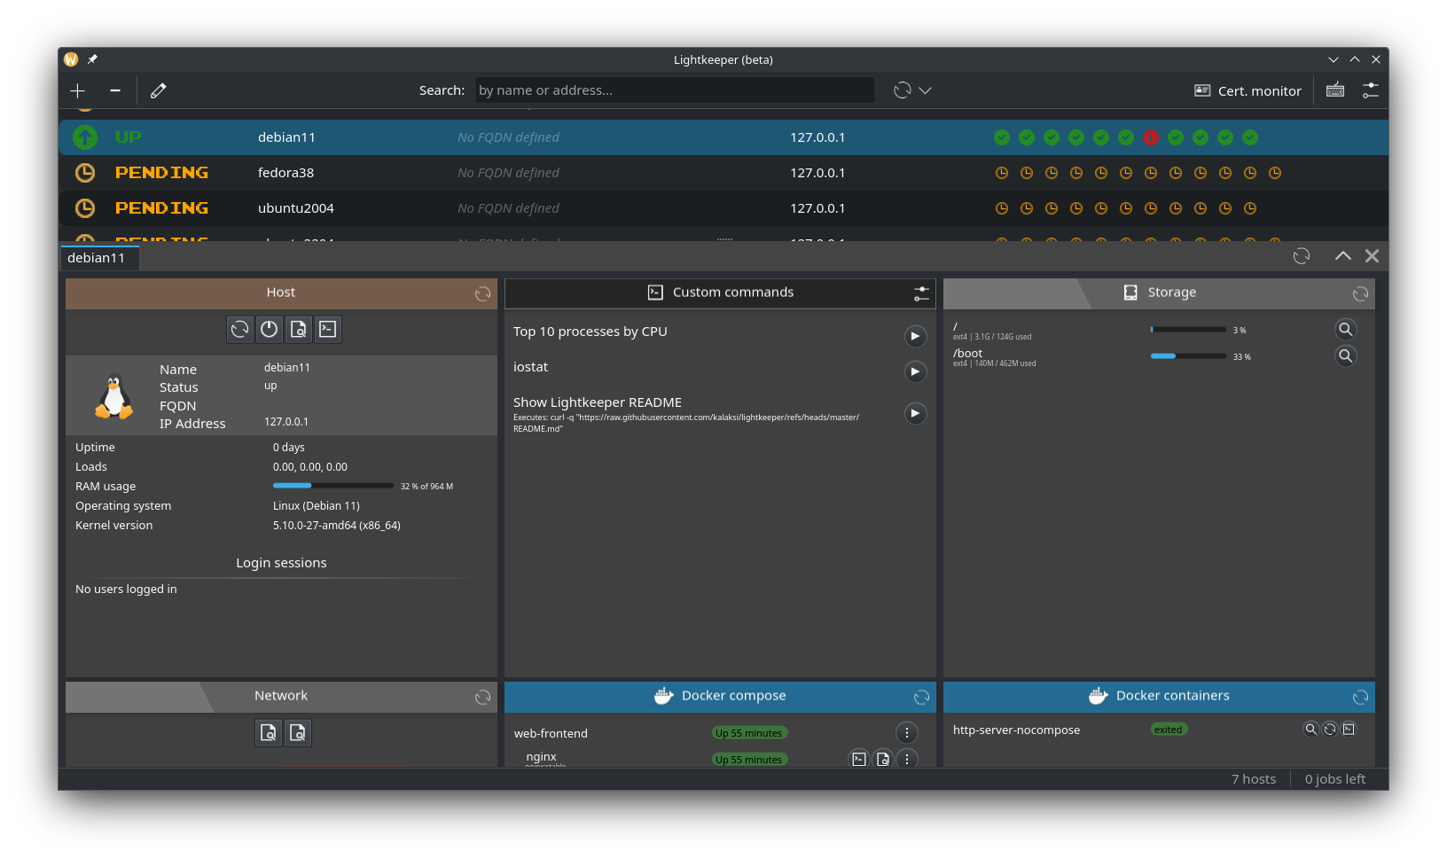Open nginx service more options menu
This screenshot has width=1447, height=859.
pos(907,759)
